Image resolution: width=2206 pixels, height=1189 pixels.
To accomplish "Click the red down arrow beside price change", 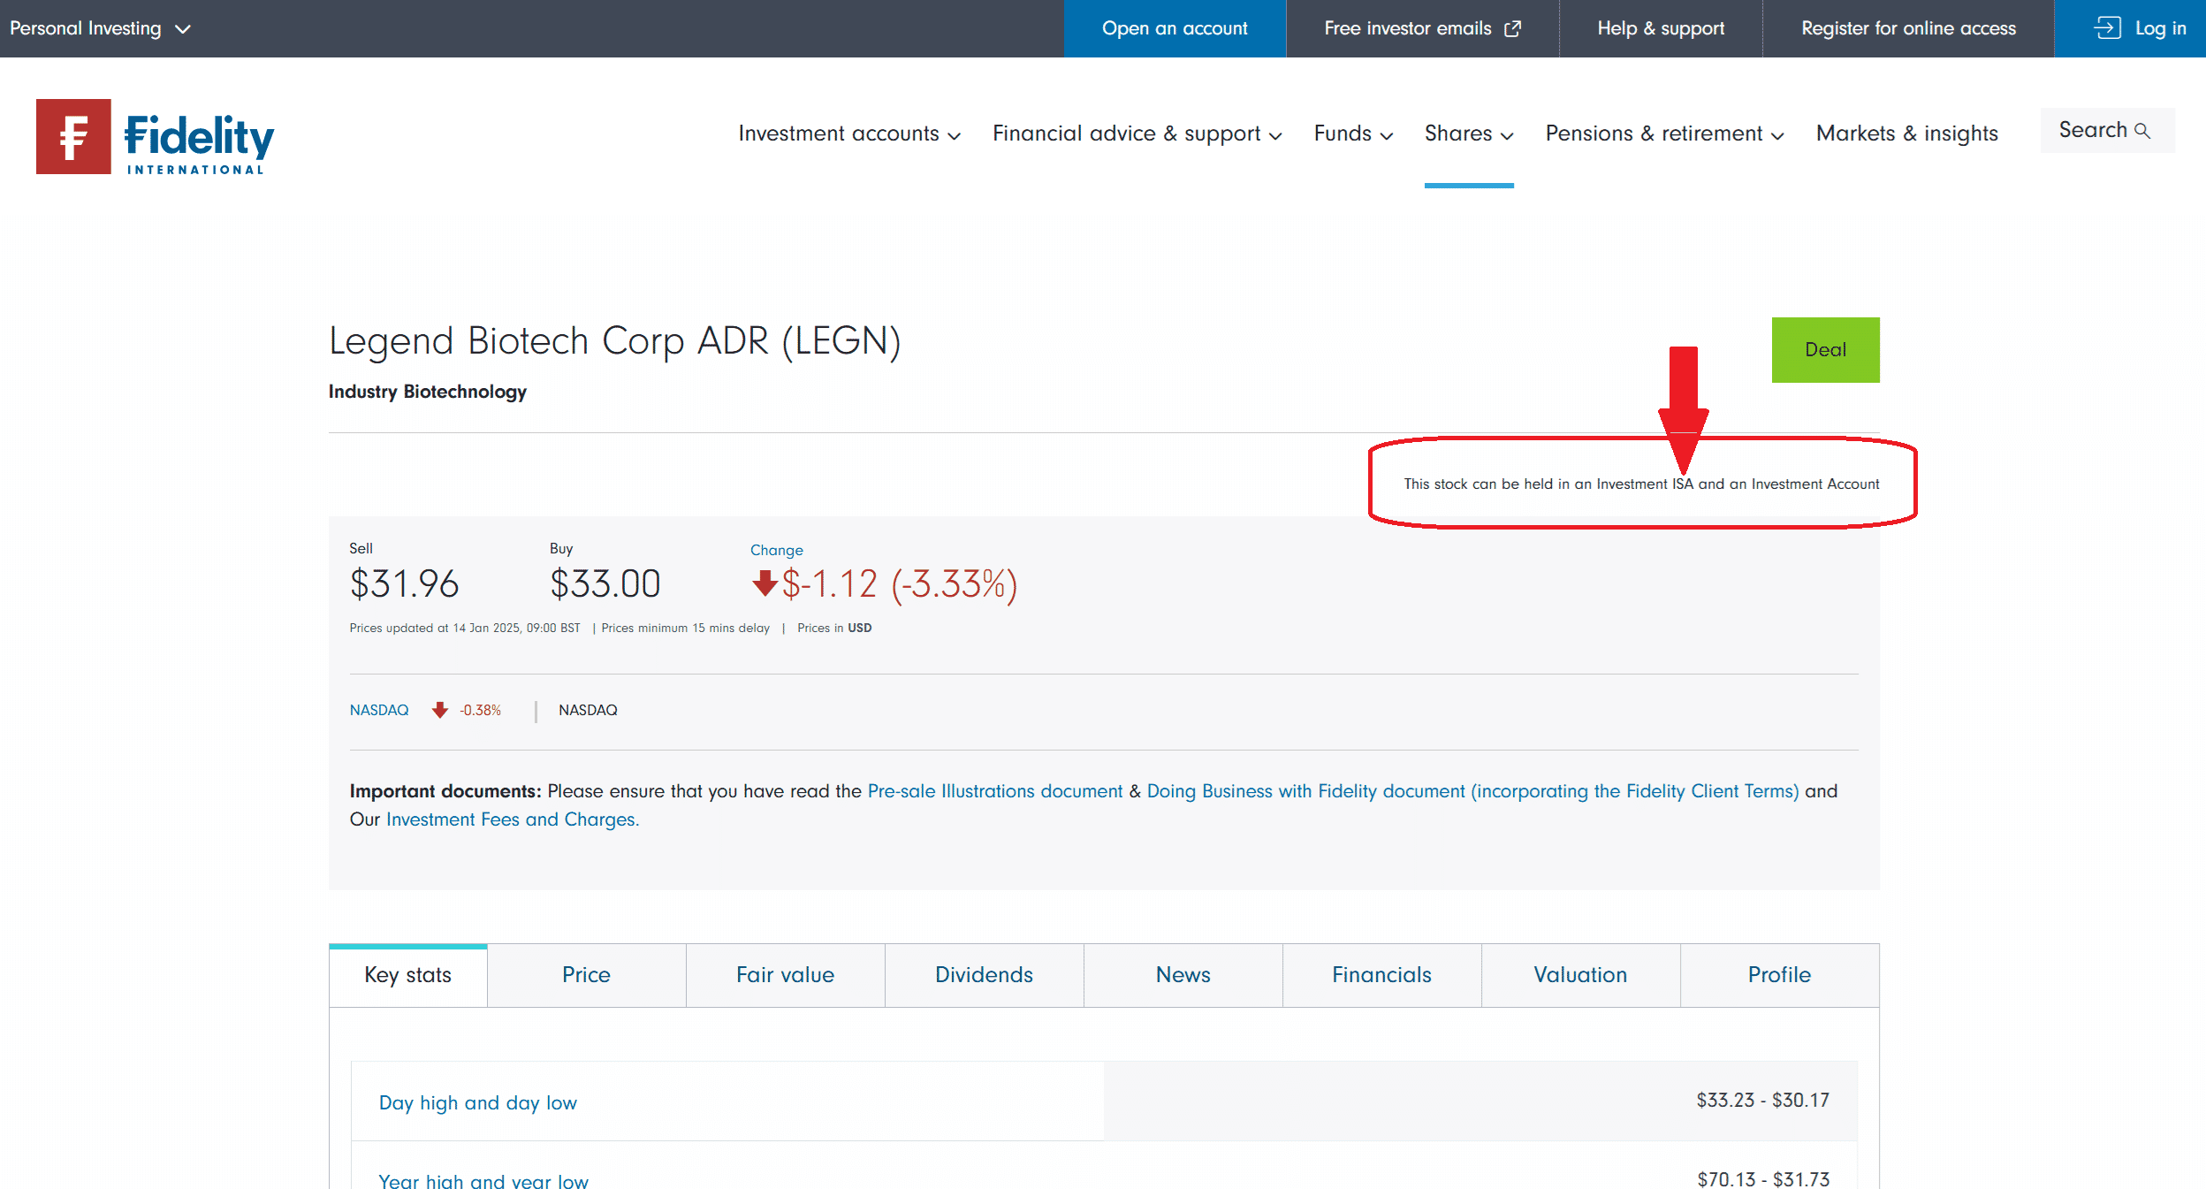I will point(764,583).
